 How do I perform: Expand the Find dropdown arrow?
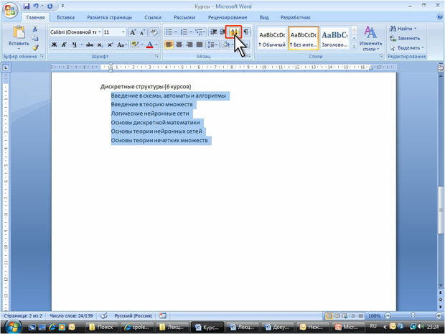(x=415, y=29)
